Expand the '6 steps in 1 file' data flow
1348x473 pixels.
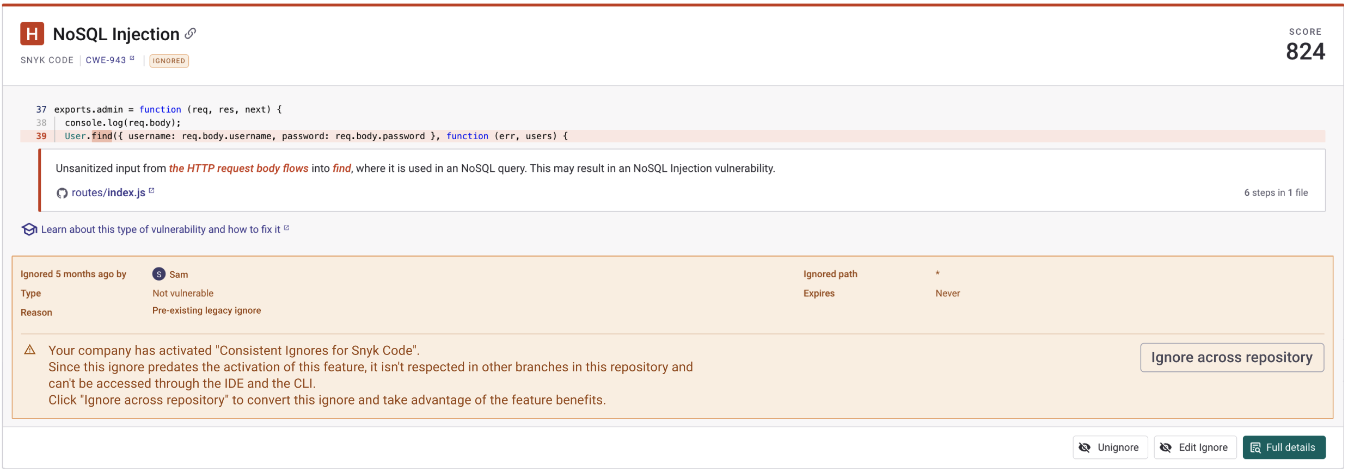(1276, 193)
